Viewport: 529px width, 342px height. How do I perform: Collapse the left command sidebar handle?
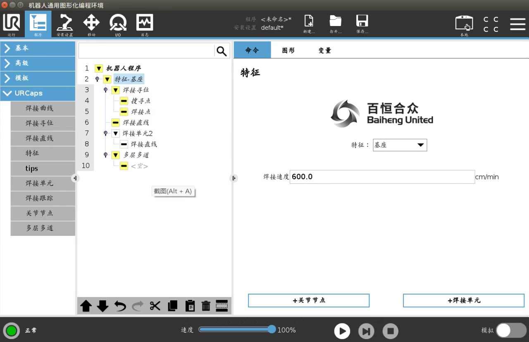tap(75, 178)
